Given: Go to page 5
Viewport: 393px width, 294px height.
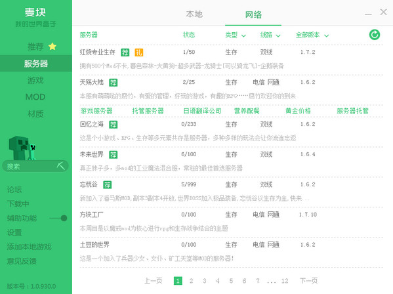Looking at the screenshot, I should pos(231,281).
